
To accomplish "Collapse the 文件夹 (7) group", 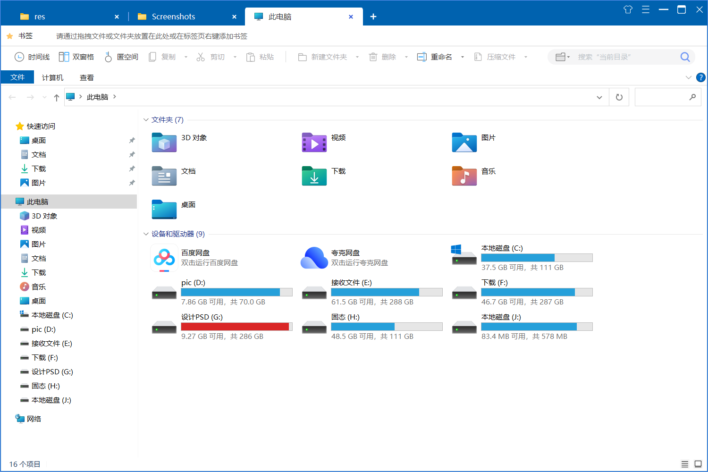I will pos(146,120).
